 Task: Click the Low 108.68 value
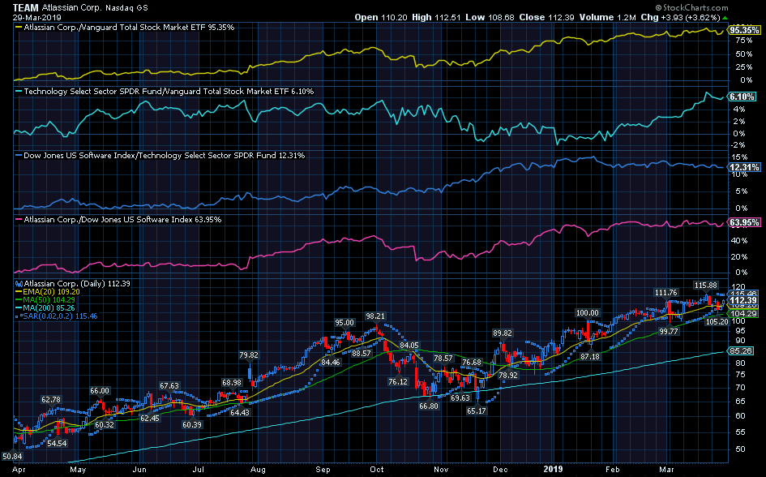click(x=490, y=17)
